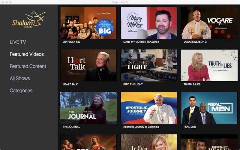This screenshot has width=240, height=150.
Task: Click the red close window button
Action: [3, 2]
